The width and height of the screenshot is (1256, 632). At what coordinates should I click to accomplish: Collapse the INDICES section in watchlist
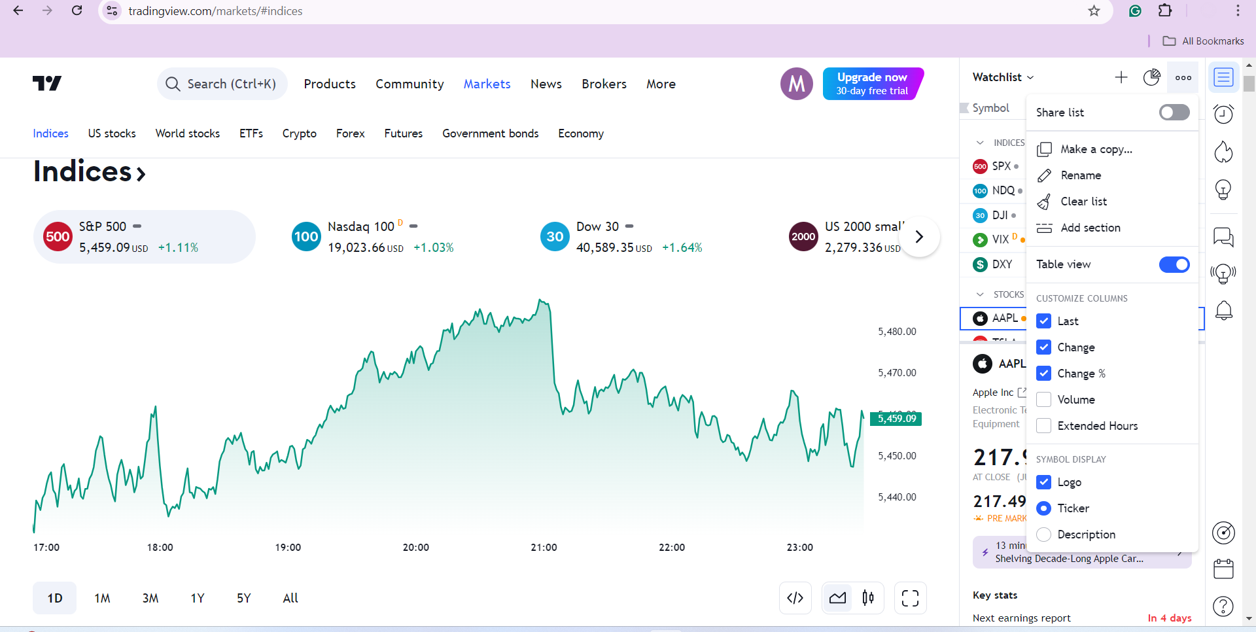[980, 143]
